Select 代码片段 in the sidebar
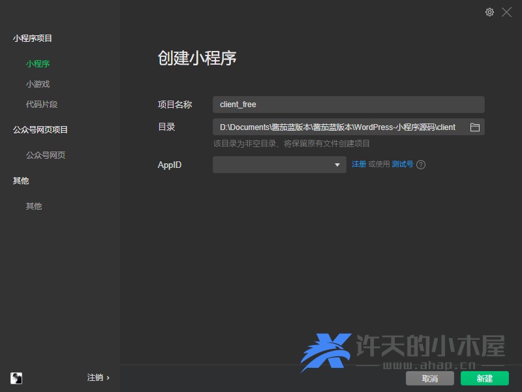This screenshot has width=522, height=392. click(42, 105)
